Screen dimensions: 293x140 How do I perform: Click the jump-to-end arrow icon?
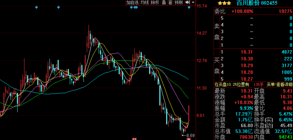click(x=187, y=3)
